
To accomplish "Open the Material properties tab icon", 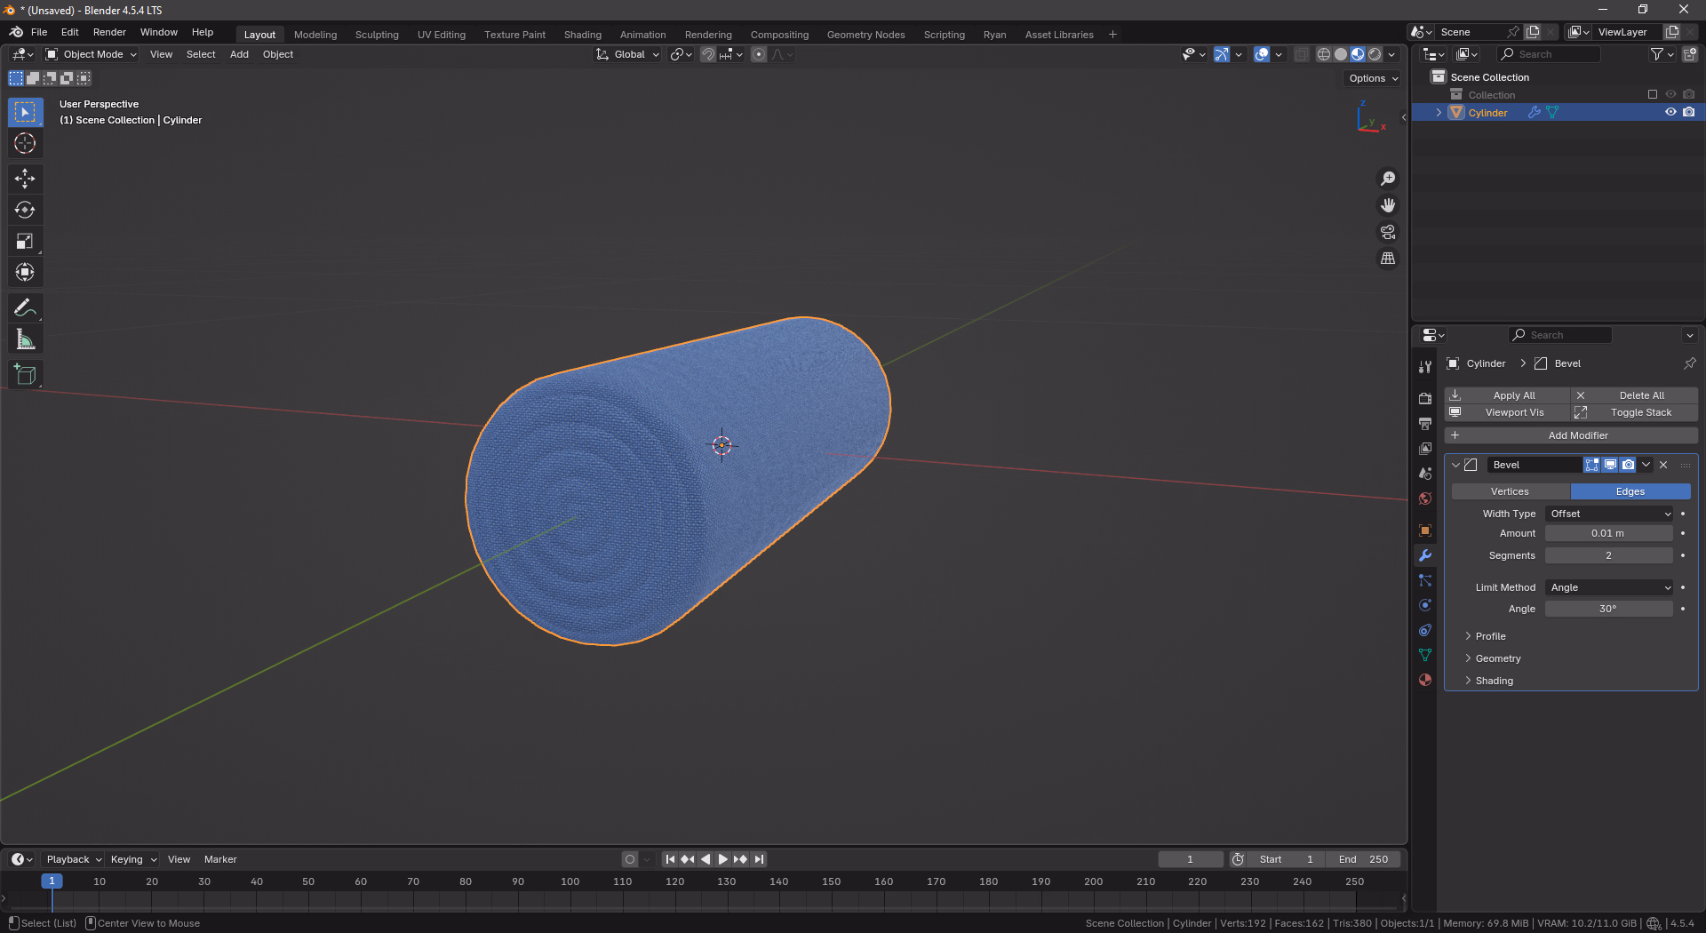I will pyautogui.click(x=1425, y=680).
